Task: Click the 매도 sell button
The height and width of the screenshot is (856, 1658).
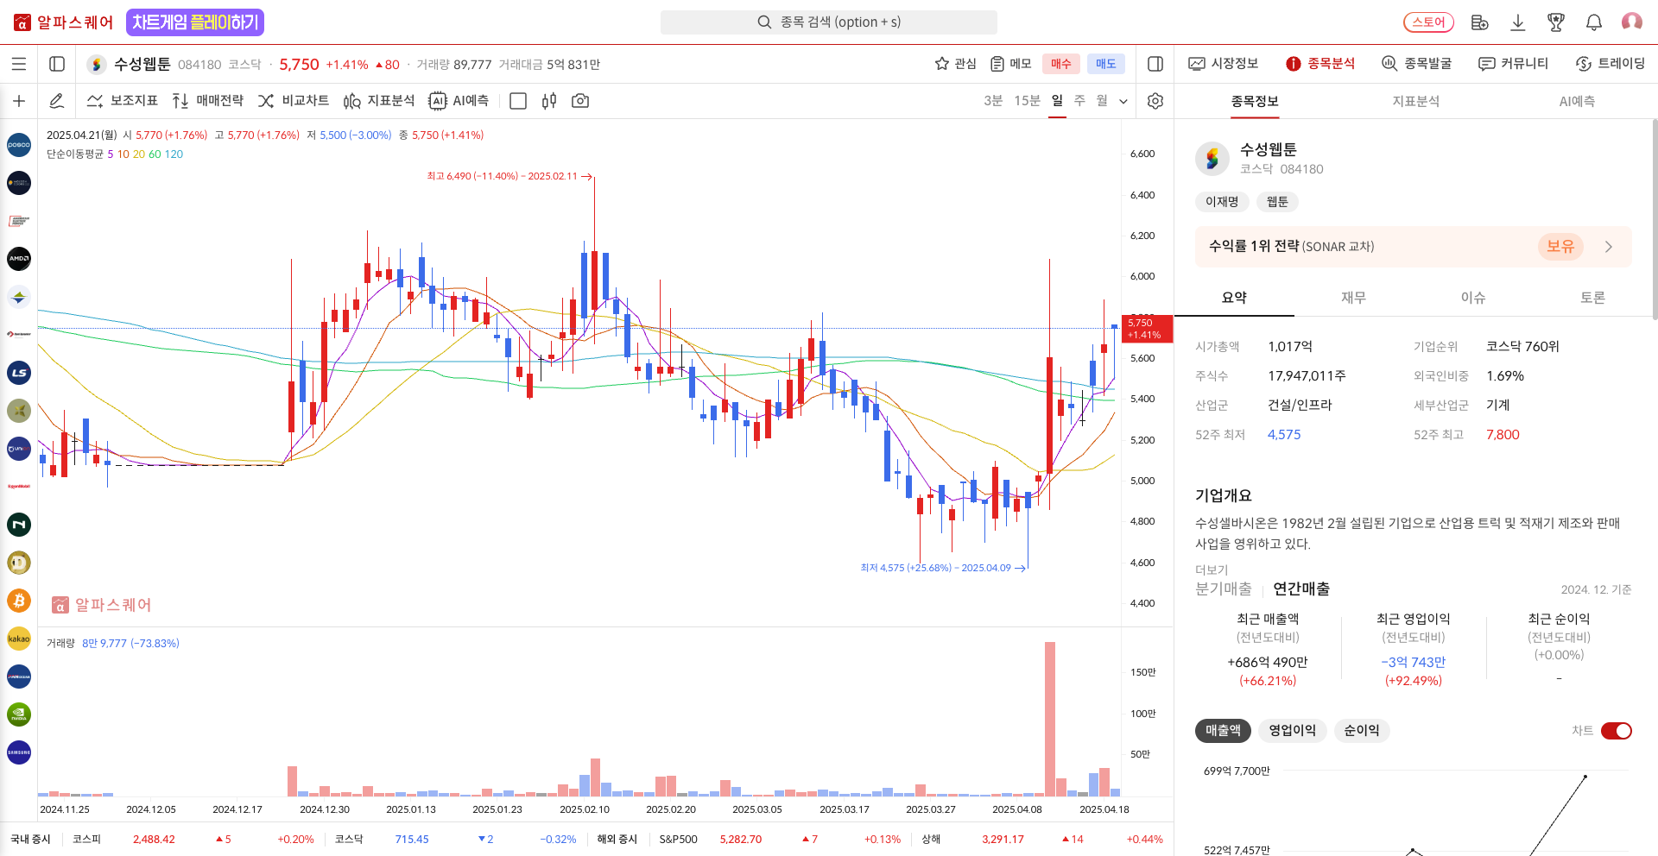Action: 1106,64
